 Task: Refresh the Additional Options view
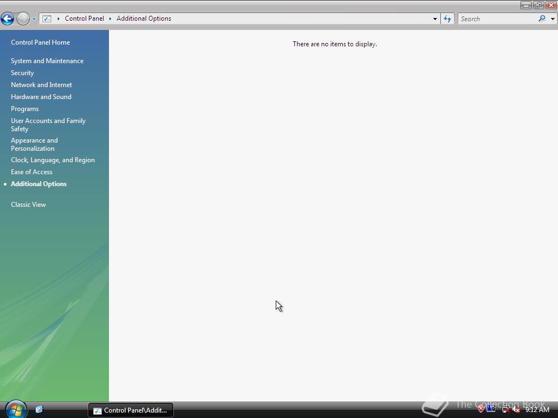(447, 19)
